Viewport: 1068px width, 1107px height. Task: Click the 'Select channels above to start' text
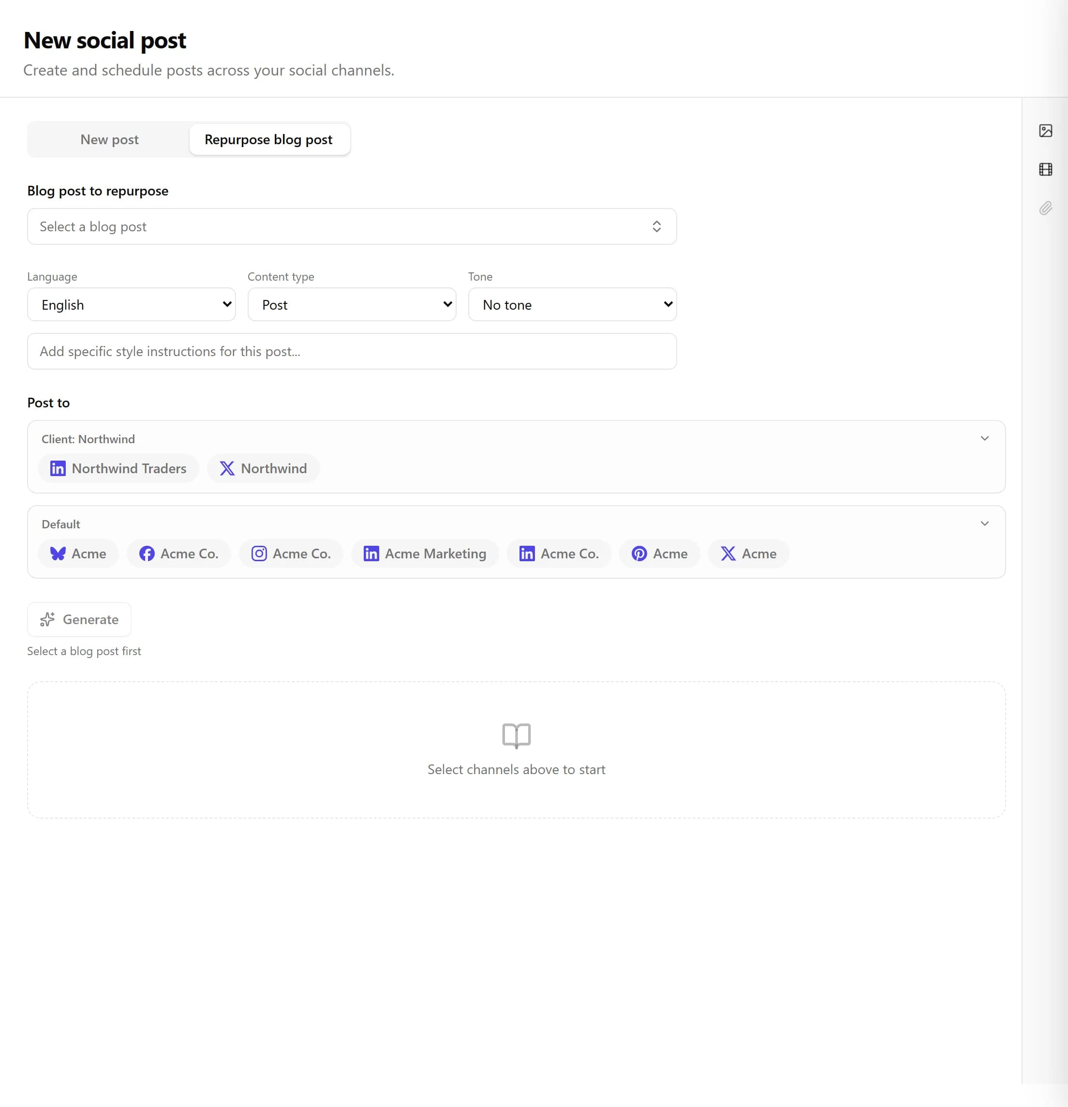(516, 769)
